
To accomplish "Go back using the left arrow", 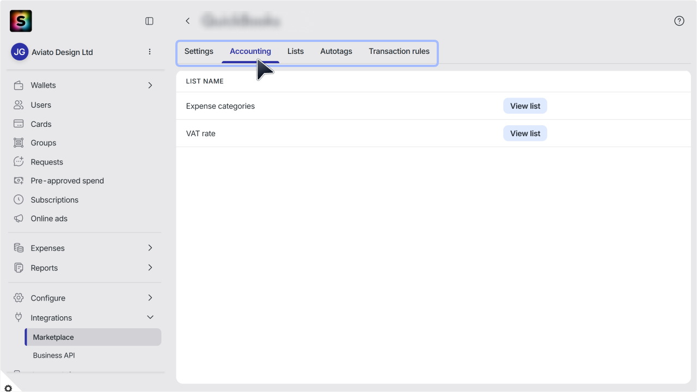I will click(188, 21).
